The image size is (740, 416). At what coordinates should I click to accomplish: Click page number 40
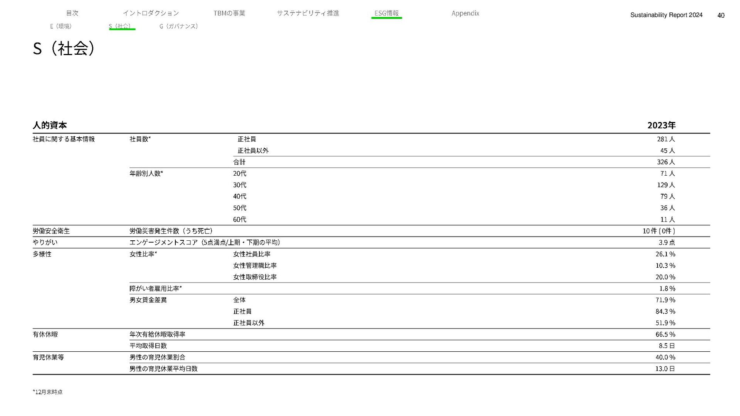[721, 15]
